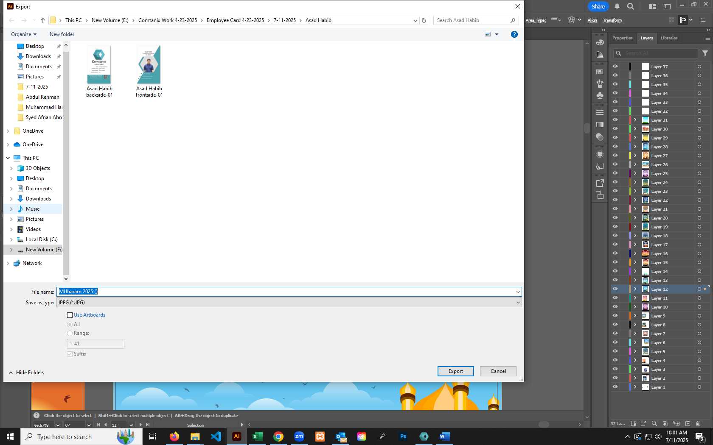Image resolution: width=713 pixels, height=445 pixels.
Task: Open the Symbols panel club icon
Action: [x=600, y=95]
